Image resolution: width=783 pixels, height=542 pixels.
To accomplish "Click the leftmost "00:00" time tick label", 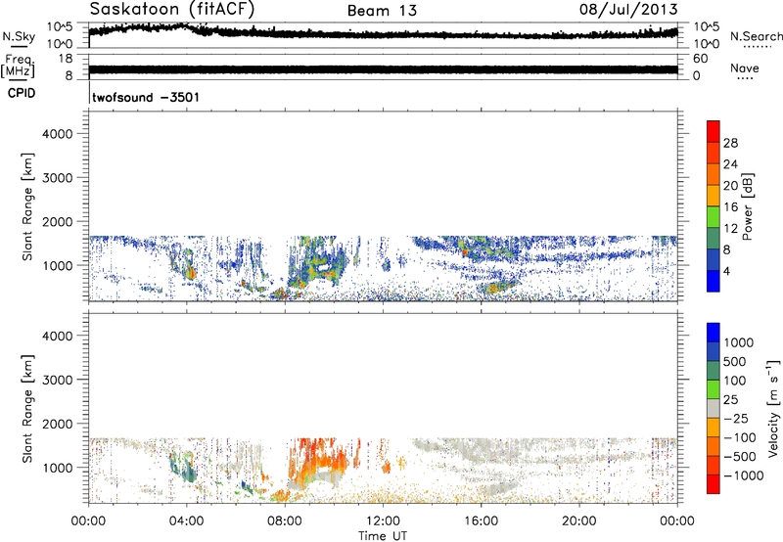I will [88, 521].
